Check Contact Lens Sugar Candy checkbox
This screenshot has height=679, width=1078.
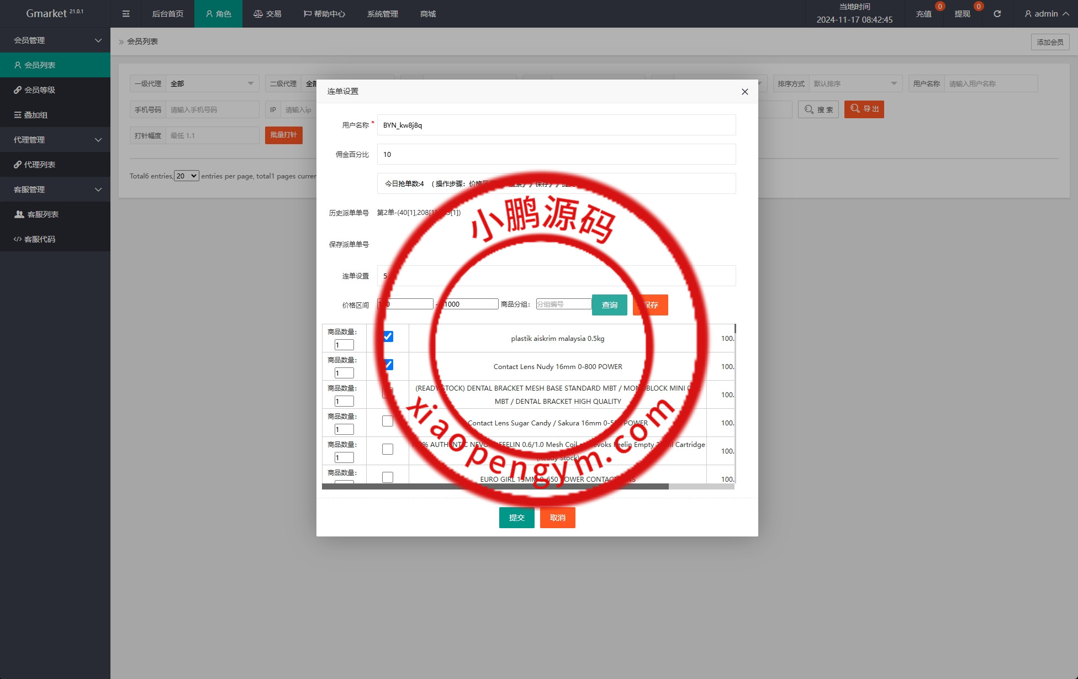pyautogui.click(x=388, y=421)
